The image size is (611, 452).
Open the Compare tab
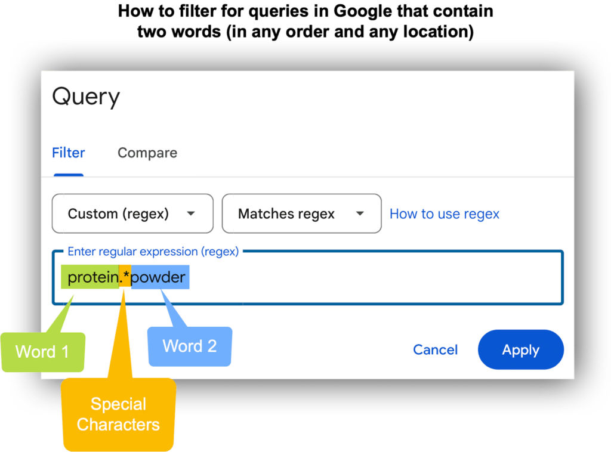147,153
